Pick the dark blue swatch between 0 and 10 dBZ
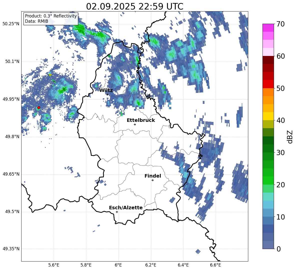Viewport: 296px width, 270px height. [x=268, y=229]
